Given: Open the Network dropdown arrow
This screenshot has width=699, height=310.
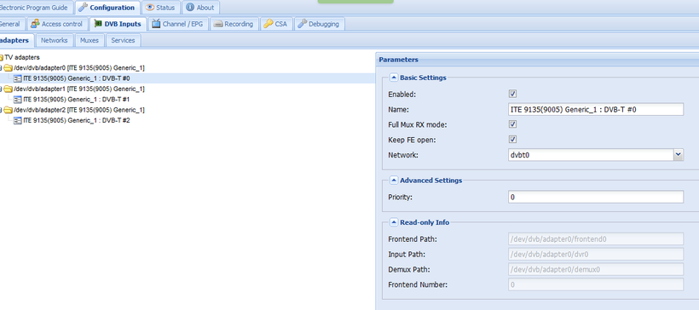Looking at the screenshot, I should click(x=679, y=154).
